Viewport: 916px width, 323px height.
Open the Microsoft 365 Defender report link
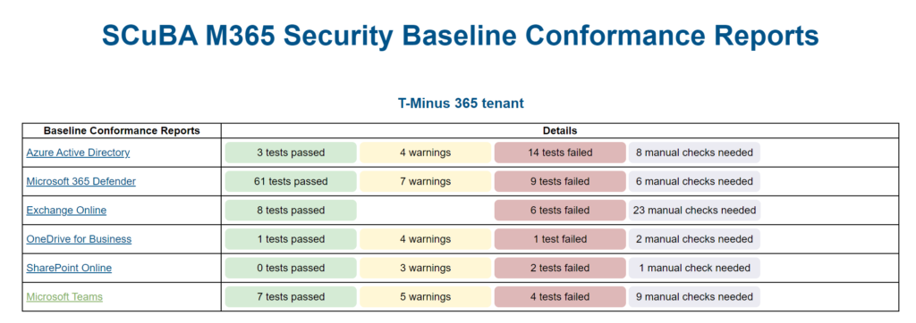point(81,181)
